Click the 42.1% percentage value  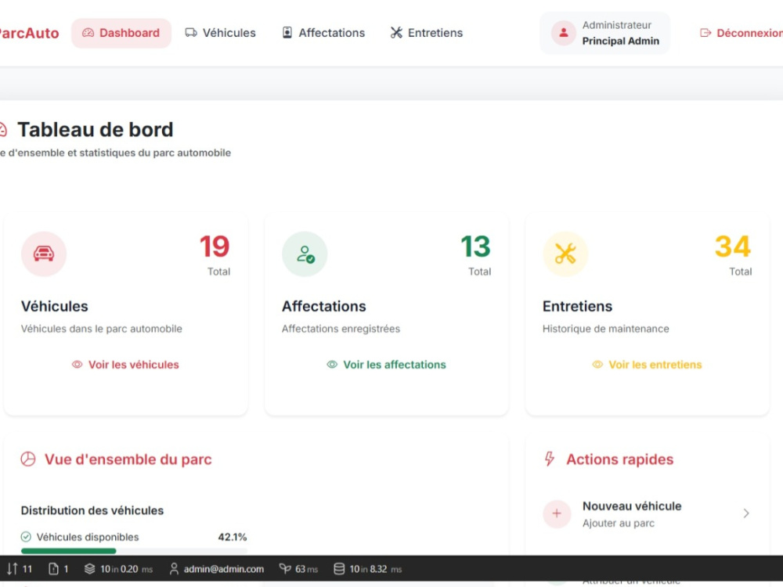[233, 537]
